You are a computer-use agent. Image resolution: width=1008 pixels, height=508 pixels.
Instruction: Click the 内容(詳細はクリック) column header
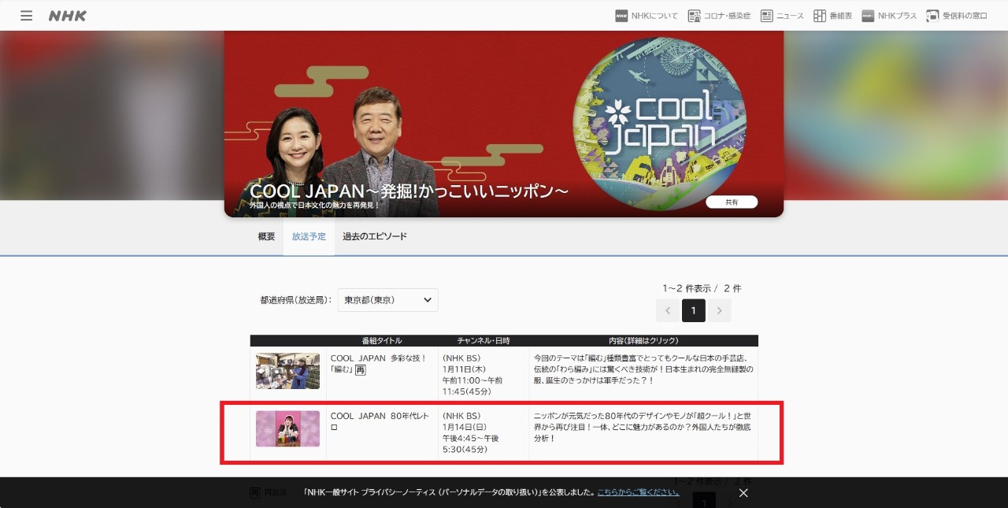[x=643, y=341]
